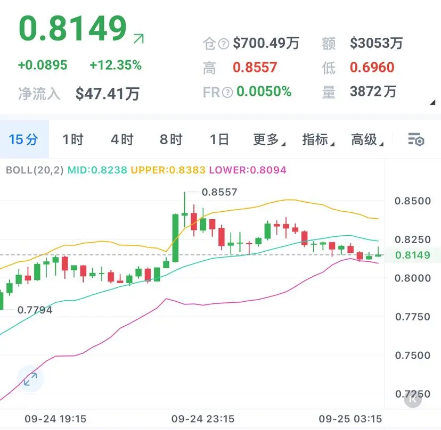This screenshot has width=441, height=430.
Task: Tap the funding rate 0.0050% value
Action: pos(264,92)
